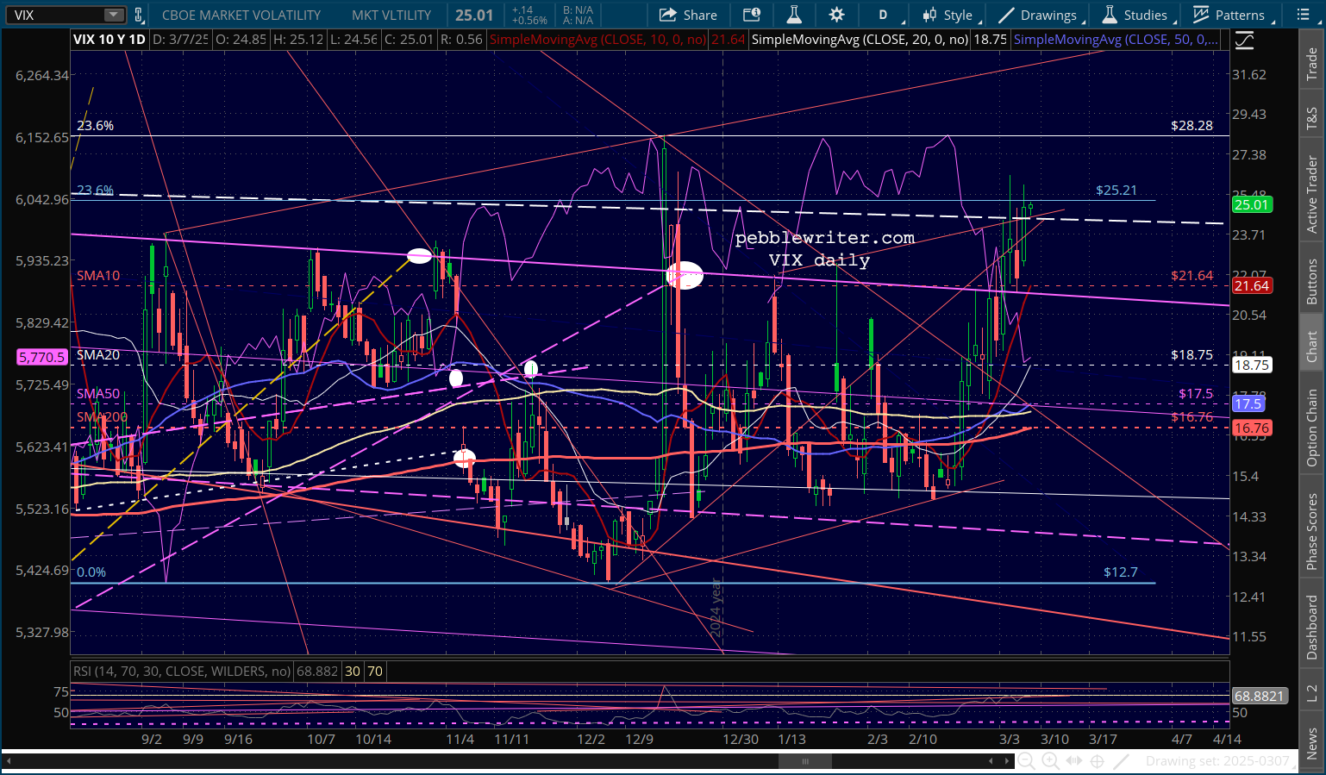Click the 12/30 date on the time axis
Screen dimensions: 1326x775
741,740
